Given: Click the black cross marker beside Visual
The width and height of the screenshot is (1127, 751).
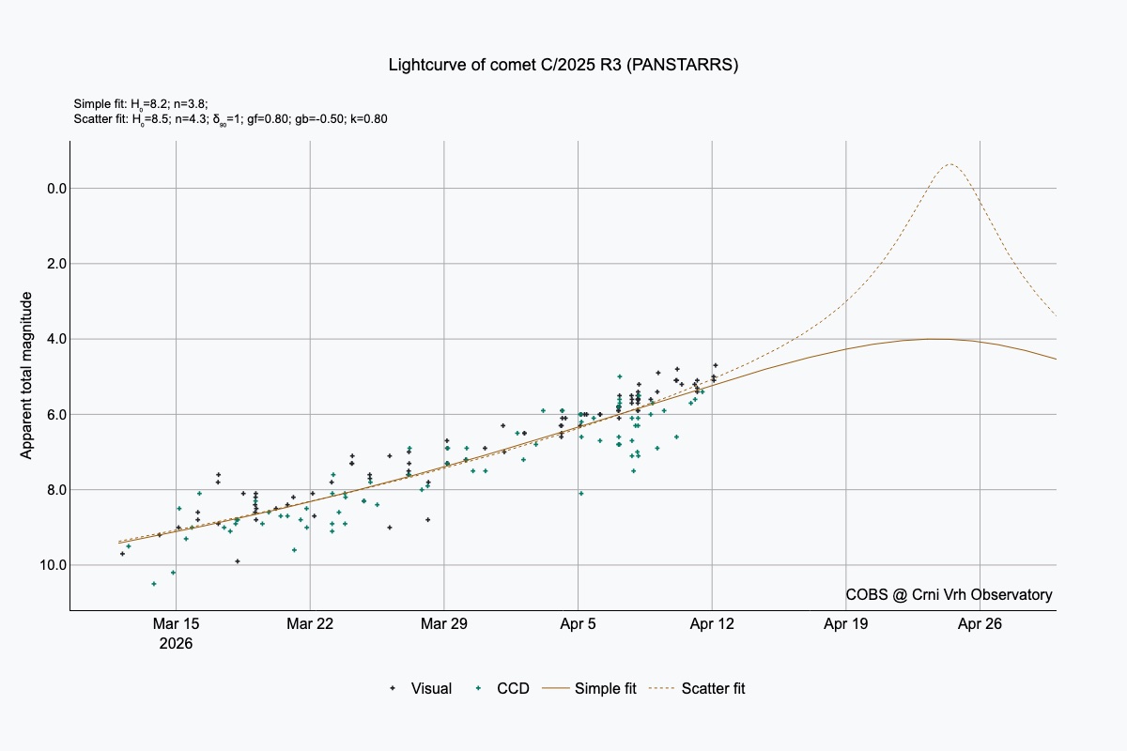Looking at the screenshot, I should coord(392,688).
